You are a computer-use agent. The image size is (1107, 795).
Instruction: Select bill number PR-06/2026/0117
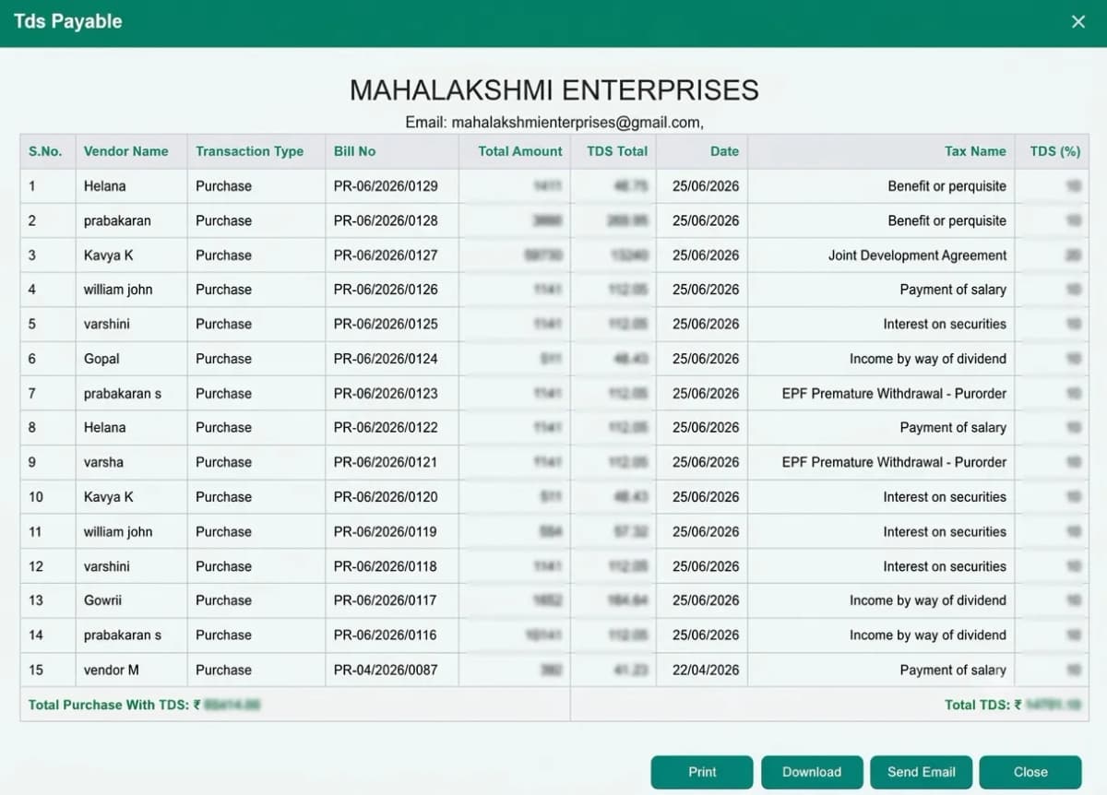(386, 600)
